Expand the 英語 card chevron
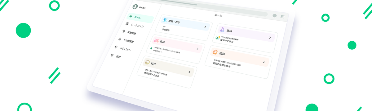 click(x=197, y=49)
